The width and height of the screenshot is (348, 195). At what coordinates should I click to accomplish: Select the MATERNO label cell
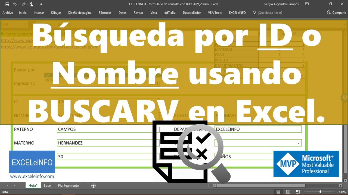tap(24, 143)
